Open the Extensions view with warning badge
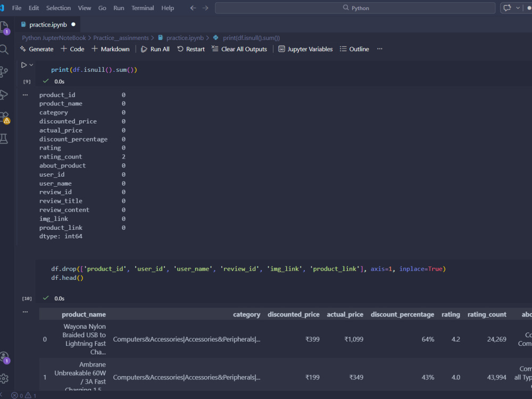 [4, 118]
